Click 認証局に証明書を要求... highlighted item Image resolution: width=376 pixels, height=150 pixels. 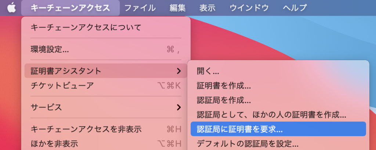(239, 129)
